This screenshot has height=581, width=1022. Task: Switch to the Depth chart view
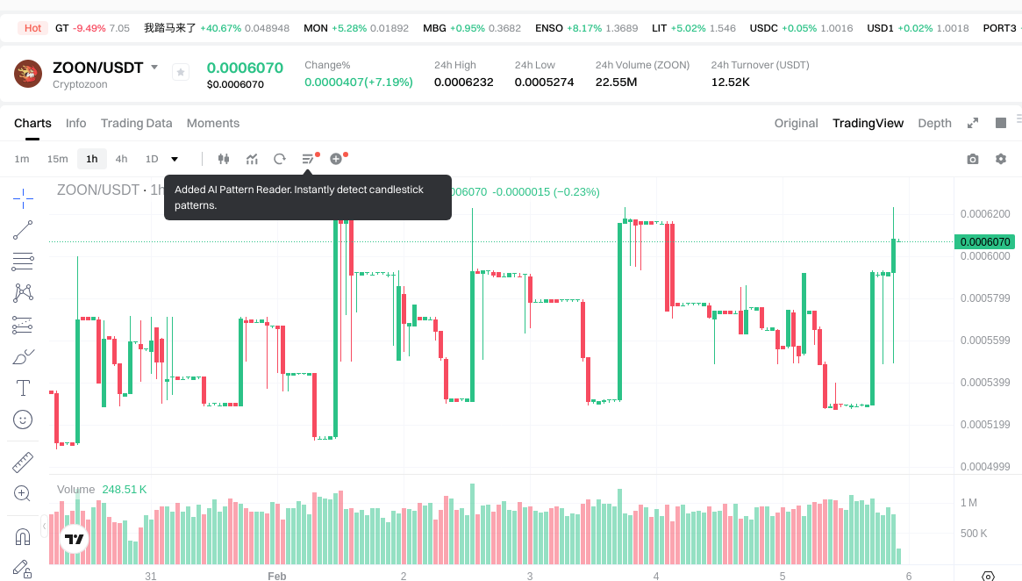pyautogui.click(x=934, y=123)
